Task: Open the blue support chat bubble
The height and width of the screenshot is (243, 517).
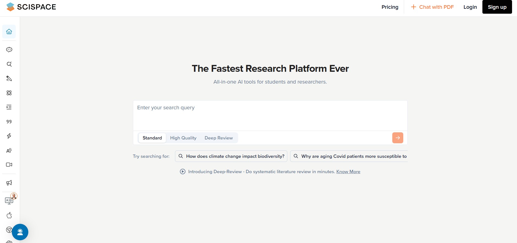Action: tap(20, 232)
